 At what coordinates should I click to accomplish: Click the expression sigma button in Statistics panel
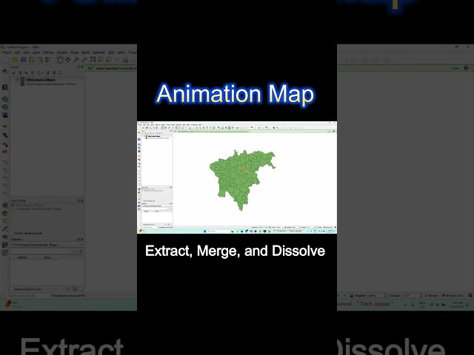click(x=81, y=251)
